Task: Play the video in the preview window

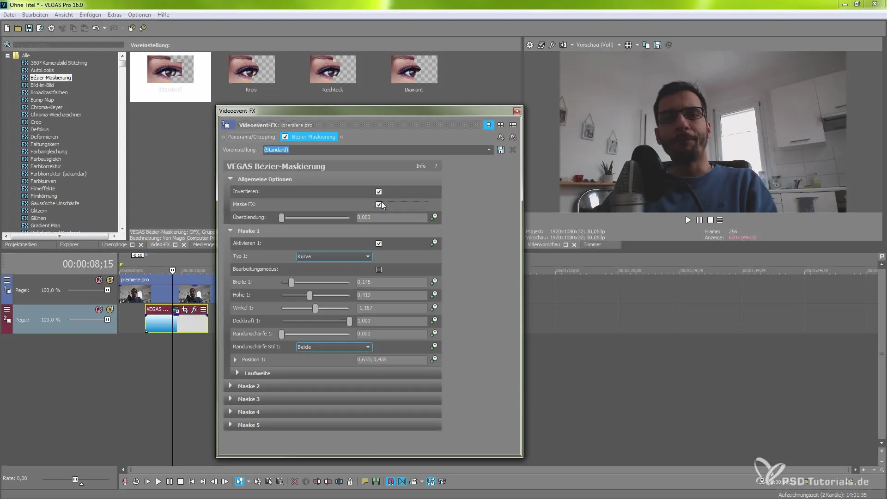Action: [688, 220]
